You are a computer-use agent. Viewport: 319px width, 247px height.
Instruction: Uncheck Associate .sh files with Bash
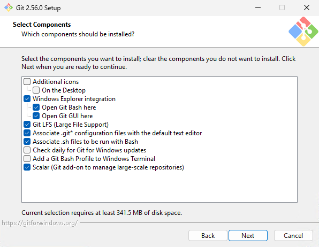click(27, 141)
